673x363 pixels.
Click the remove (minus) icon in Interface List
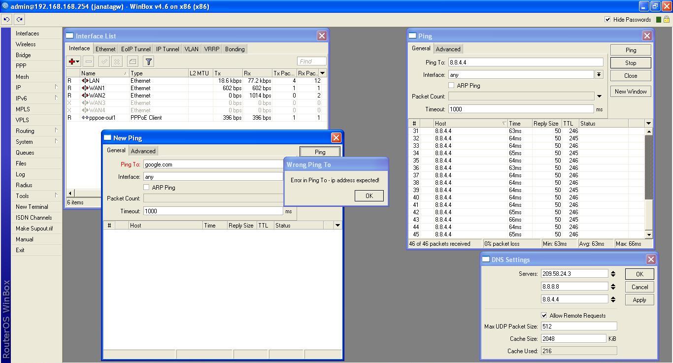[x=89, y=62]
